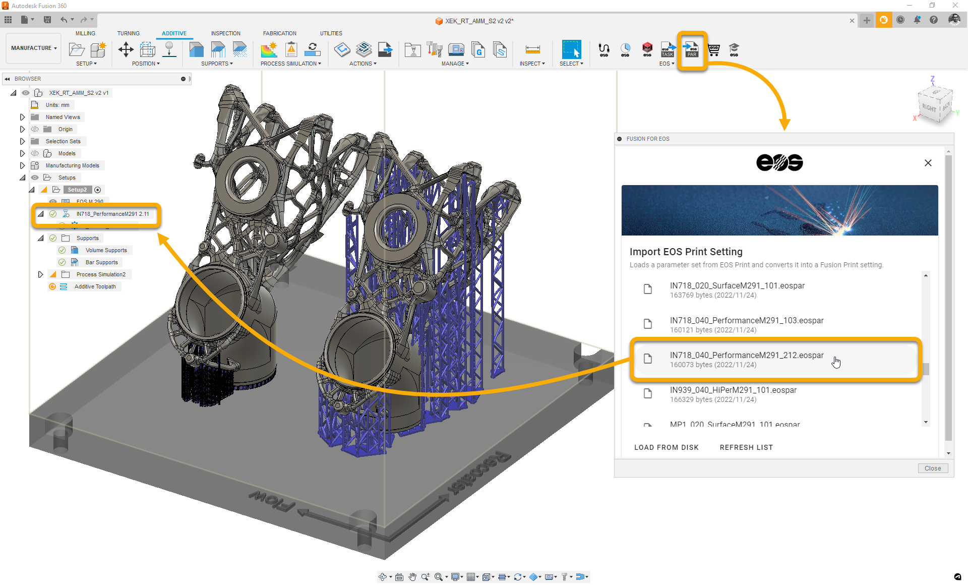Switch to the MILLING tab

(x=85, y=33)
